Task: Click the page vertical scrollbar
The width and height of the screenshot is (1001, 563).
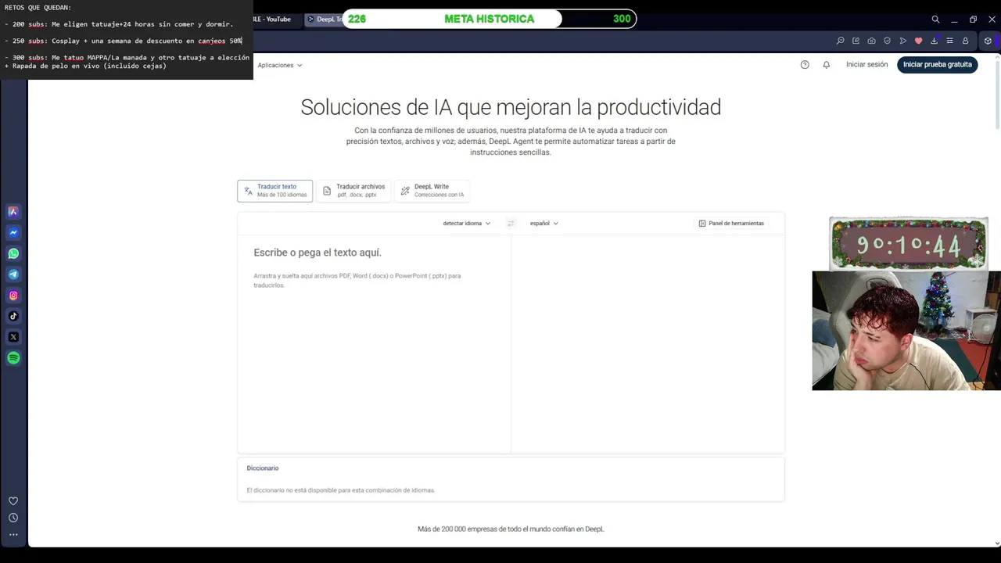Action: [x=997, y=94]
